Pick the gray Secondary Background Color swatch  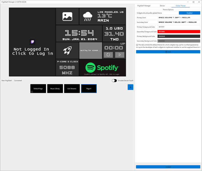click(x=179, y=41)
